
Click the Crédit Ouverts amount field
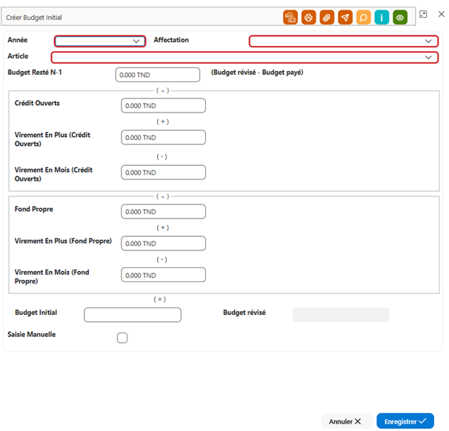[164, 106]
